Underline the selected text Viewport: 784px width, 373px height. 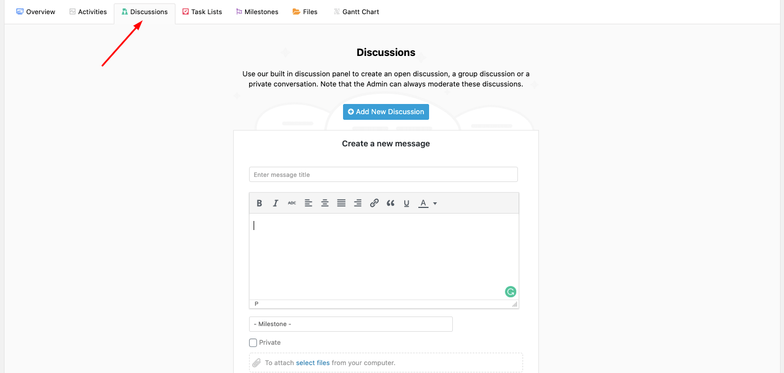(406, 203)
